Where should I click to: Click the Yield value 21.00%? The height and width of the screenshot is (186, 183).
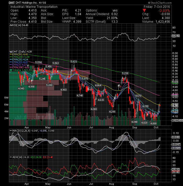(x=112, y=18)
